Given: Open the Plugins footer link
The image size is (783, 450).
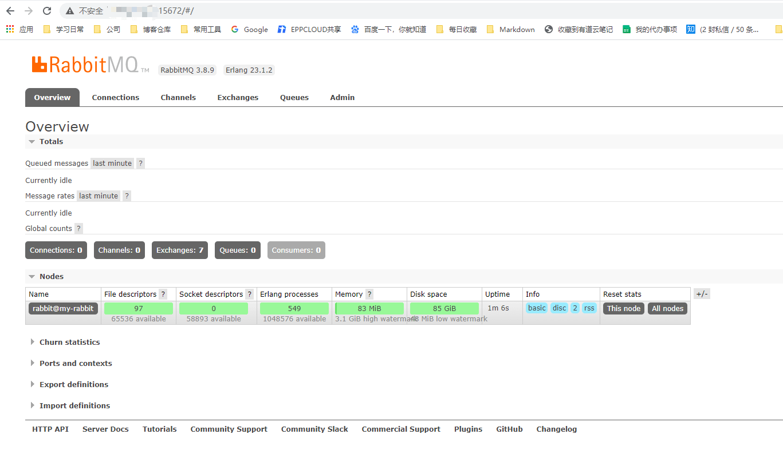Looking at the screenshot, I should click(468, 429).
